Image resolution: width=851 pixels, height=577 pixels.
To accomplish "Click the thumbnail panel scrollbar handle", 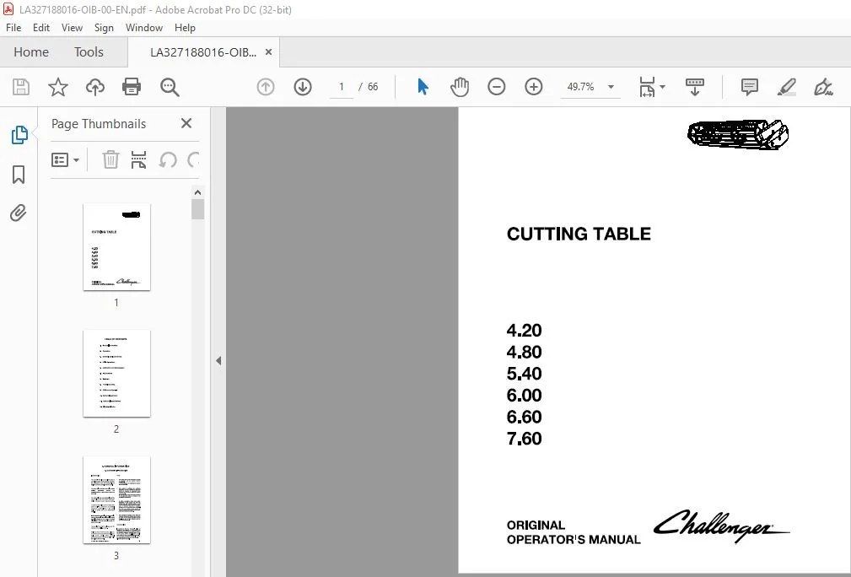I will [197, 209].
